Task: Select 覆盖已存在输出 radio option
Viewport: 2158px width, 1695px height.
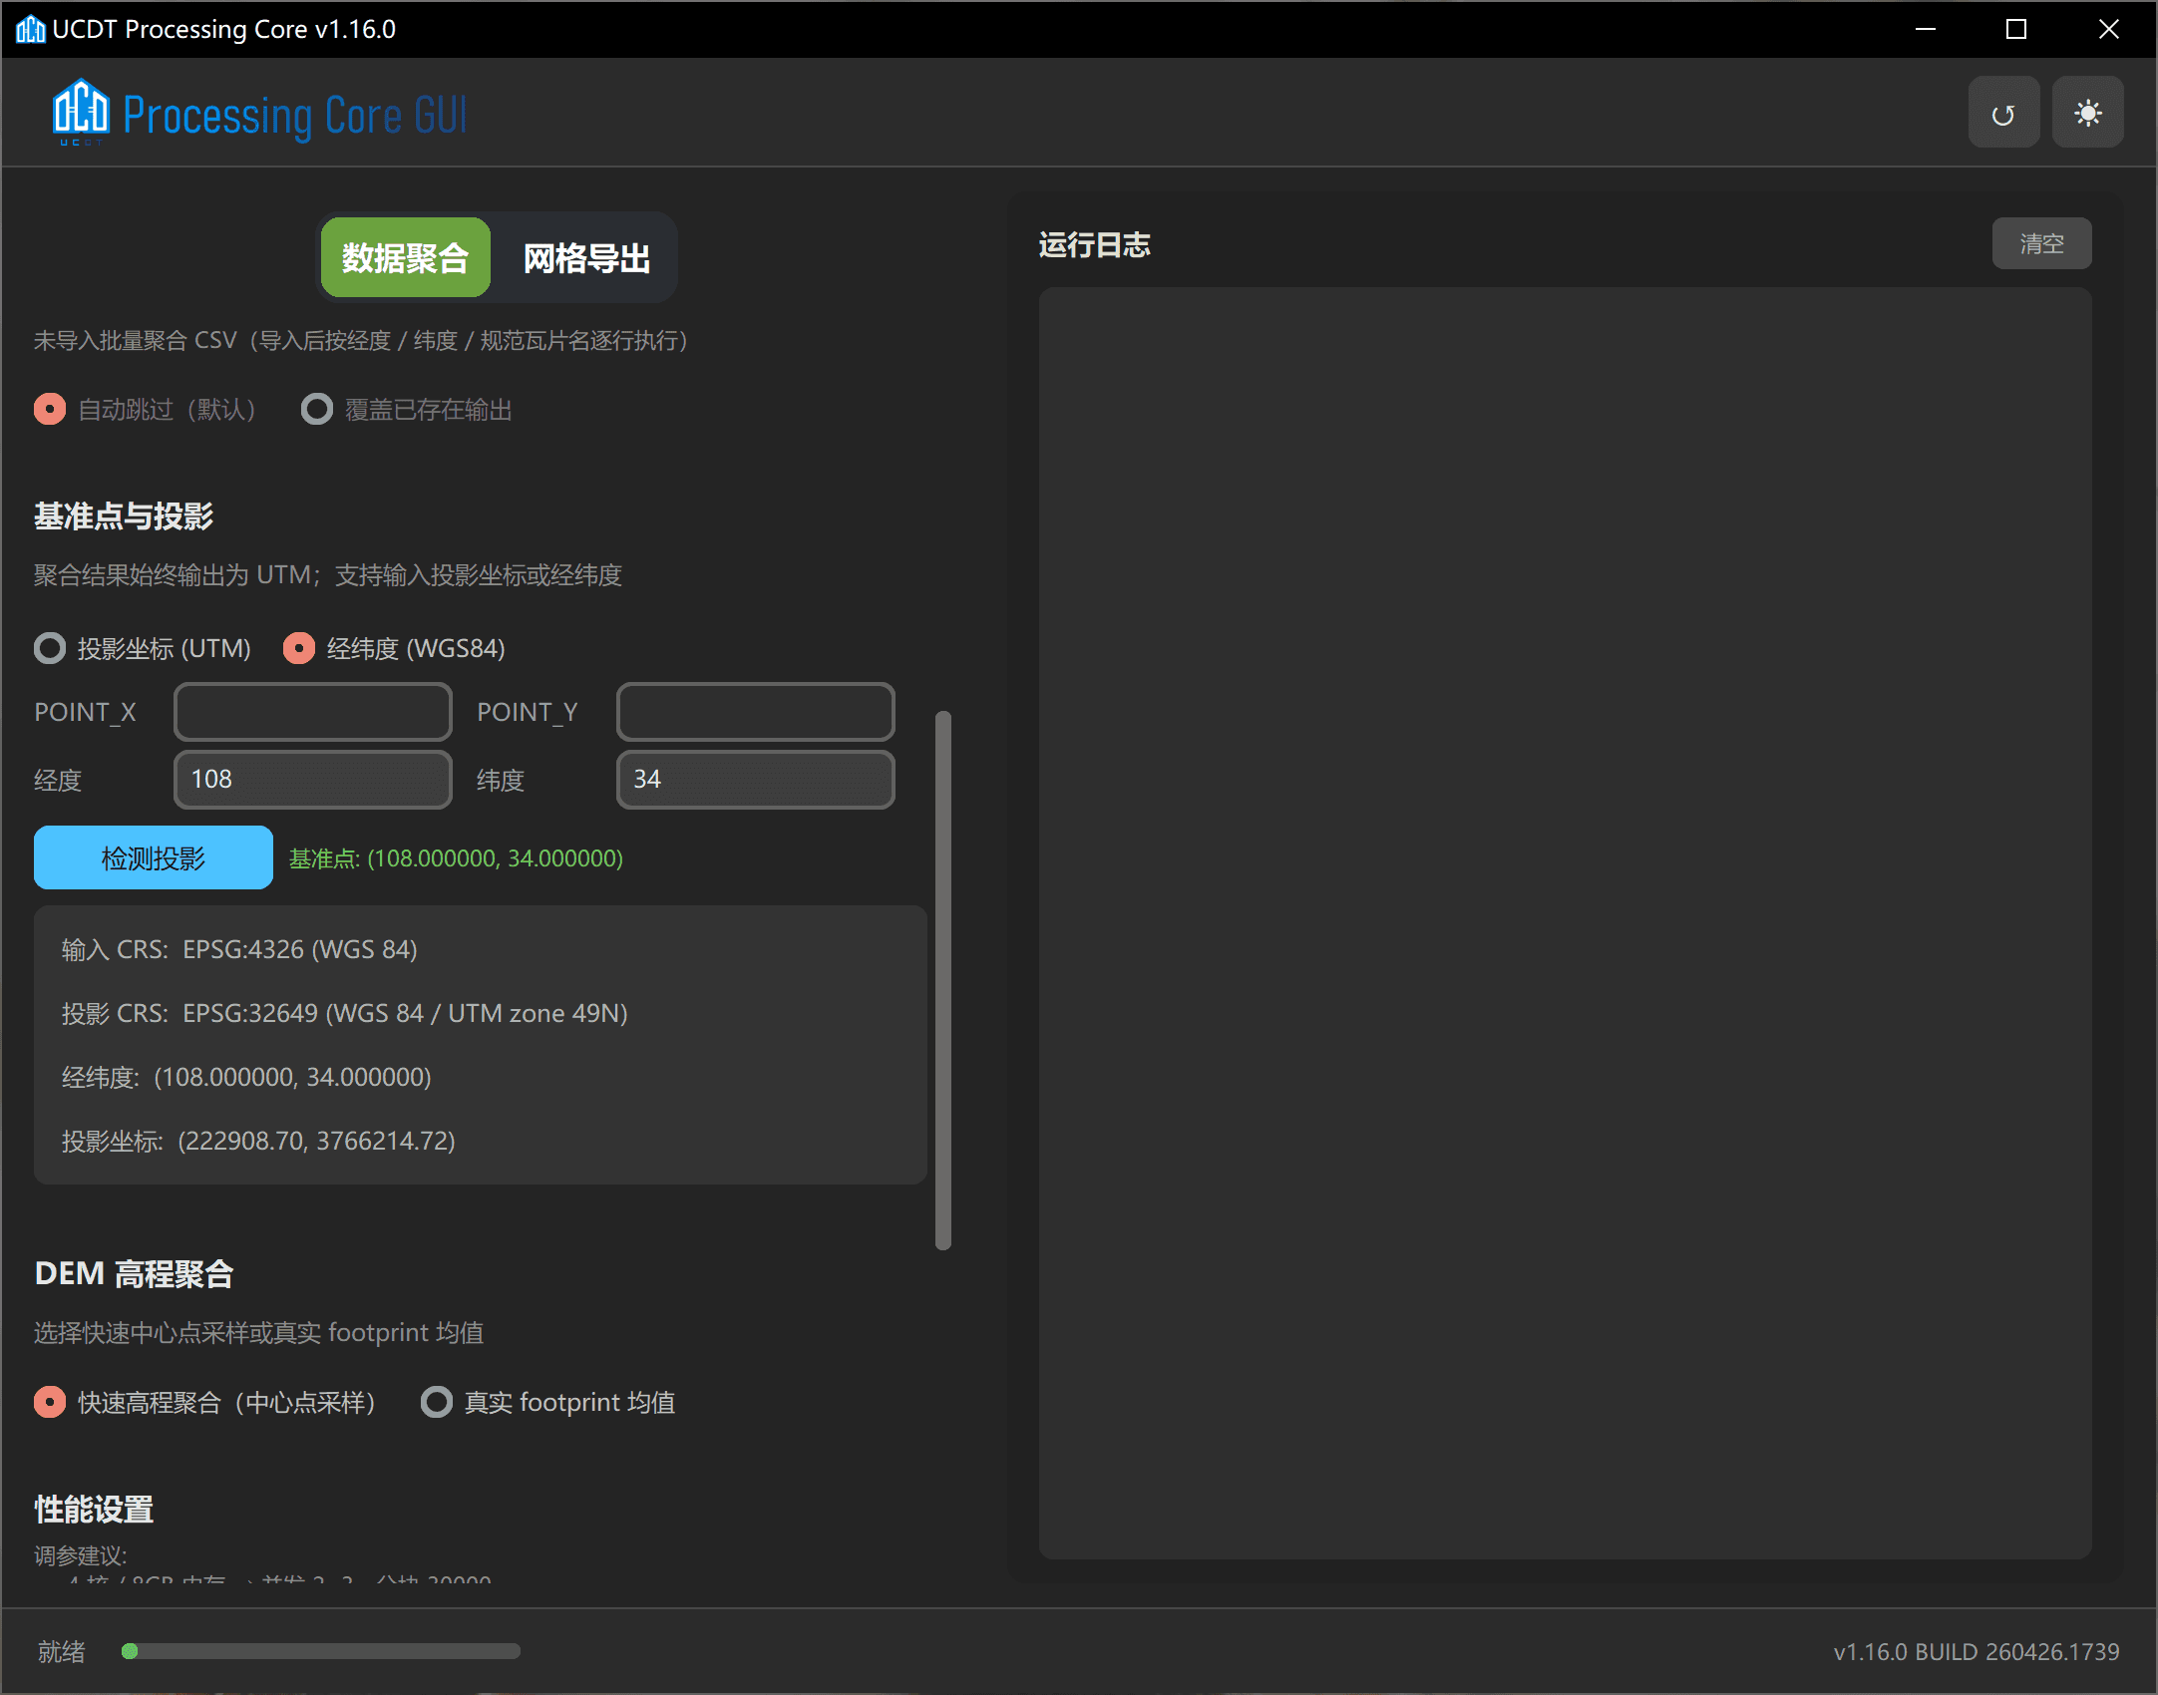Action: (x=407, y=410)
